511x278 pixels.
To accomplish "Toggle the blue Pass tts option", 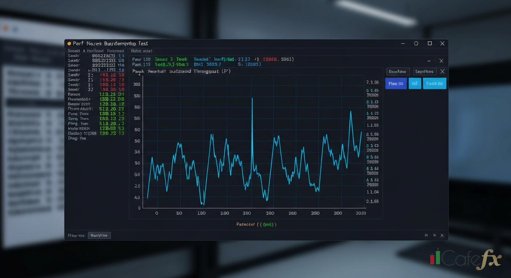I will tap(396, 83).
